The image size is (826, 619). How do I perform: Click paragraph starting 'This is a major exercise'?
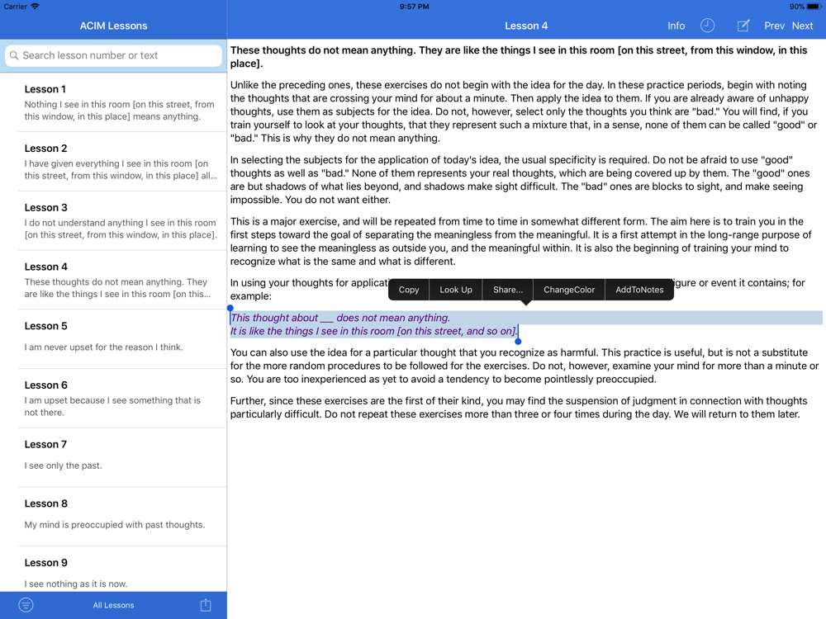521,242
